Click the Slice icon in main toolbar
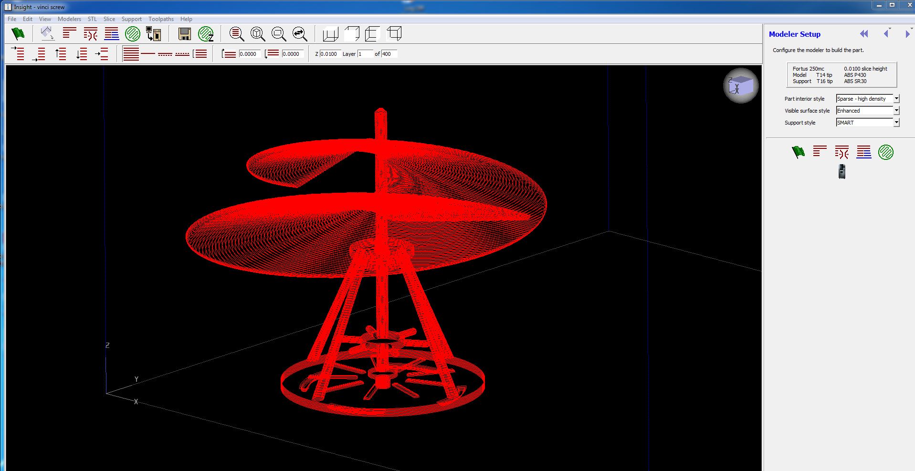The image size is (915, 471). pos(70,33)
